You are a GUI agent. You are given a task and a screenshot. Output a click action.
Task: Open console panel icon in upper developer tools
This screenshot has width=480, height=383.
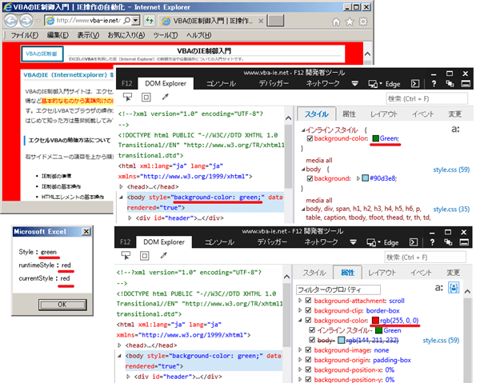tap(415, 83)
